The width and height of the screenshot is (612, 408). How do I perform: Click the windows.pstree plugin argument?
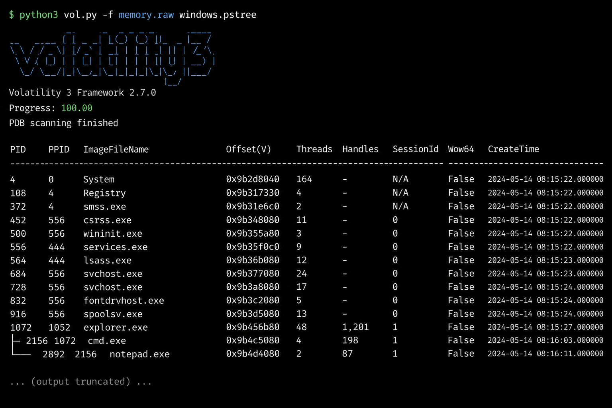click(218, 15)
